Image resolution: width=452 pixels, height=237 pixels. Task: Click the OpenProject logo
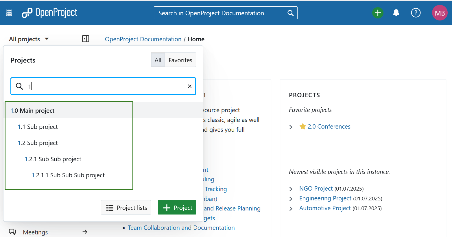(50, 13)
